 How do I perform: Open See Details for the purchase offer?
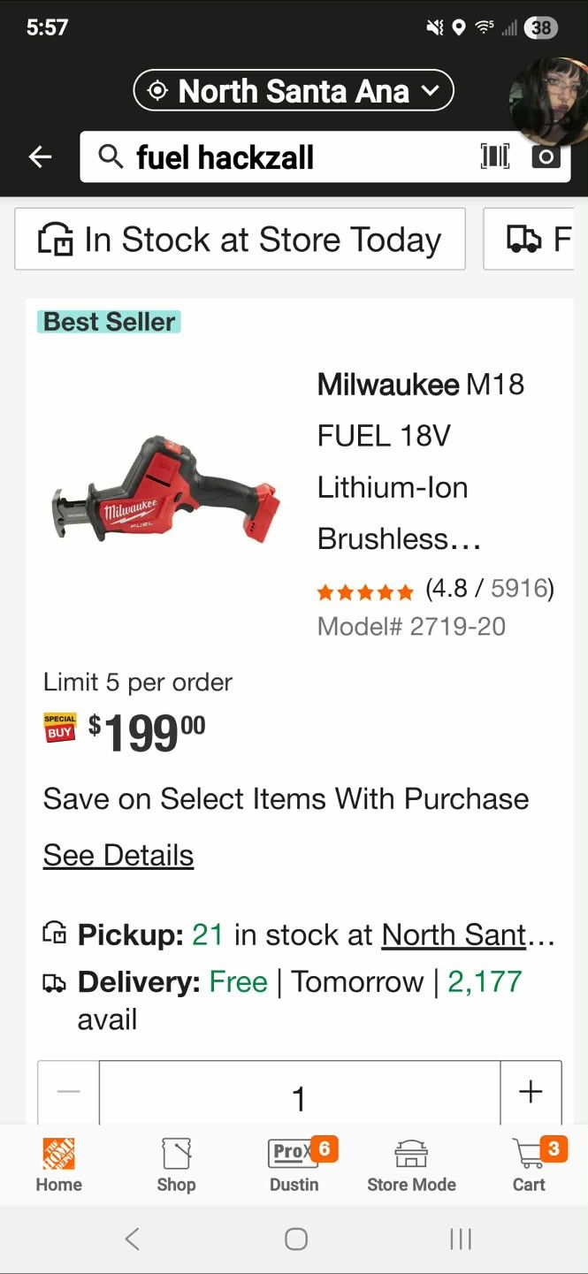[118, 854]
